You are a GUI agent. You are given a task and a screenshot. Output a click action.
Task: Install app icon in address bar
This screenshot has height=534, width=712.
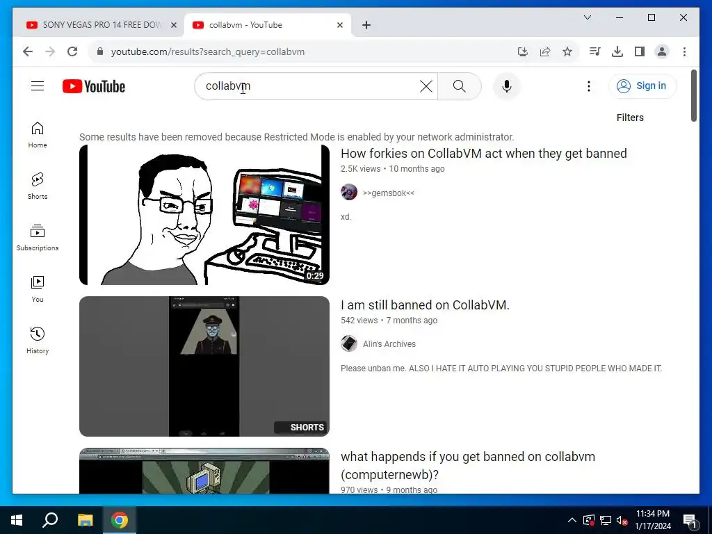tap(523, 51)
